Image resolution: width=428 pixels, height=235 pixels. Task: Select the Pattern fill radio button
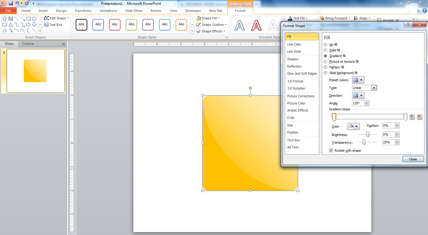[x=325, y=67]
